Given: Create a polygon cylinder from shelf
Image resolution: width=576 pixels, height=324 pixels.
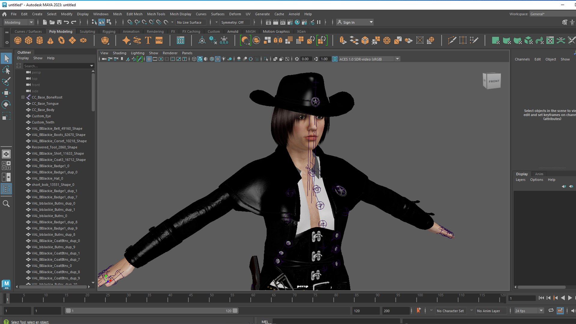Looking at the screenshot, I should click(40, 40).
